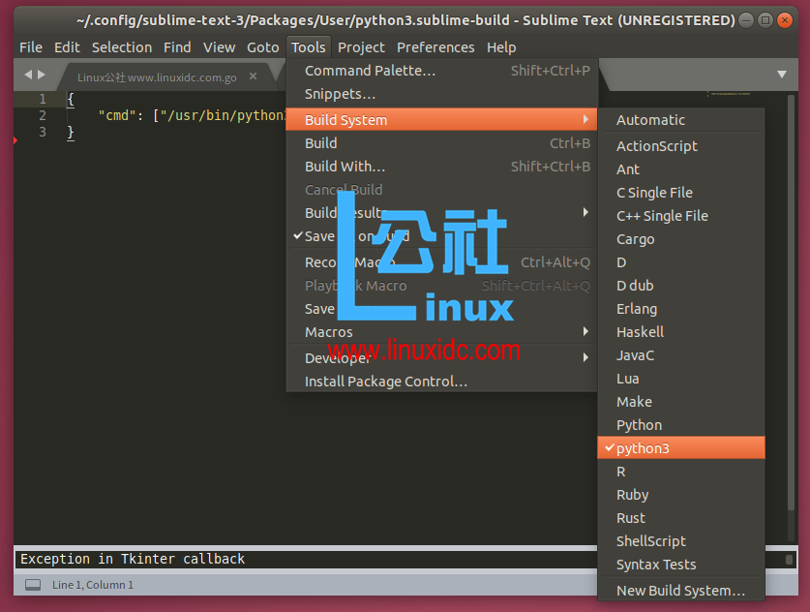
Task: Click the build output panel scrollbar
Action: click(789, 560)
